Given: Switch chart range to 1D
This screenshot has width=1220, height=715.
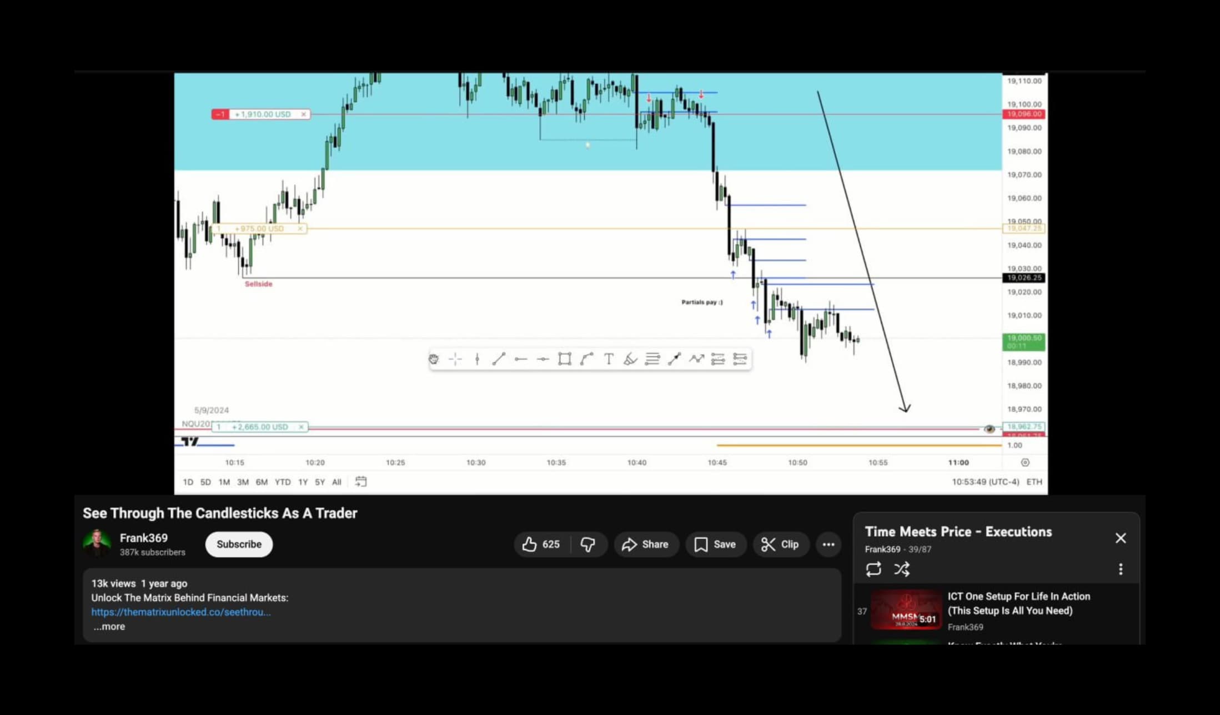Looking at the screenshot, I should [188, 482].
